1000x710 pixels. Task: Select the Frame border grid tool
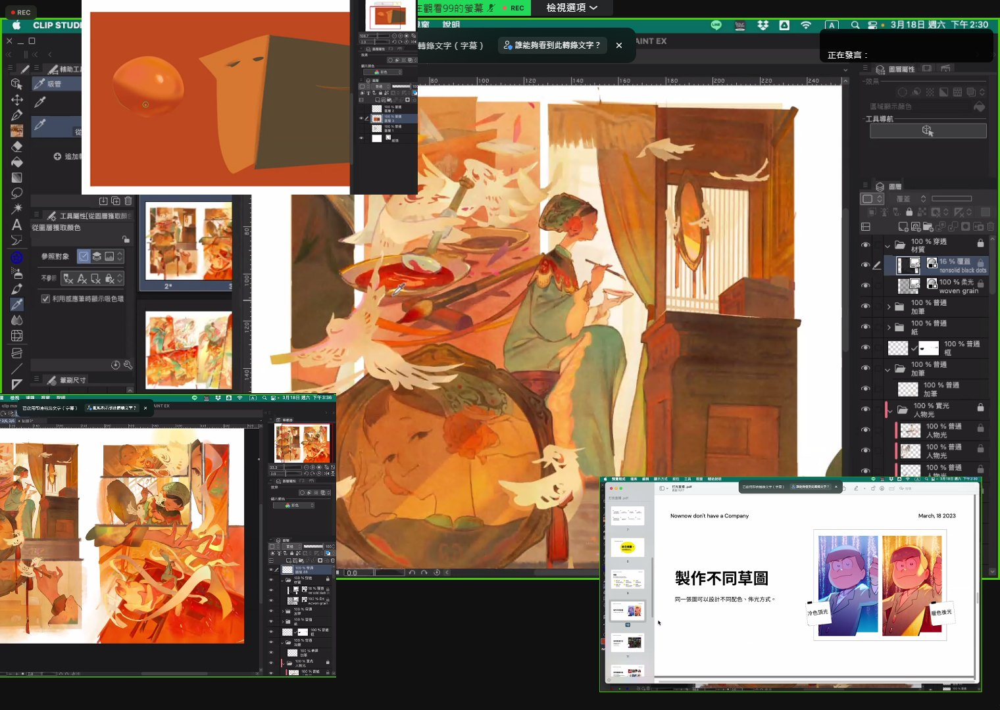[x=16, y=336]
